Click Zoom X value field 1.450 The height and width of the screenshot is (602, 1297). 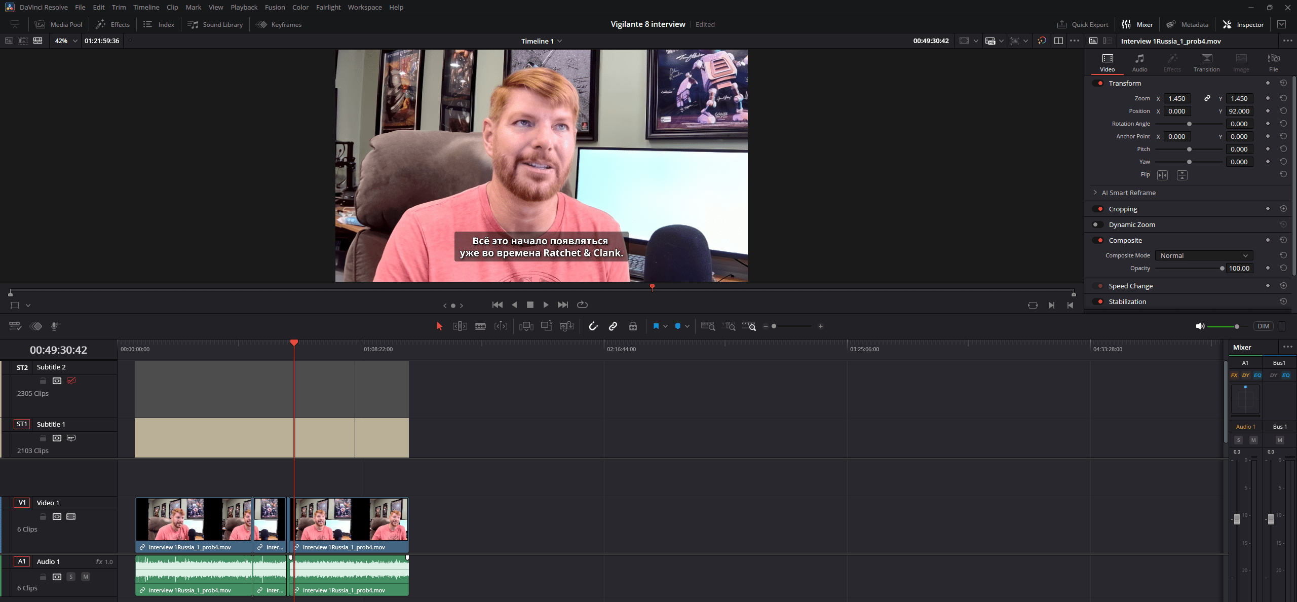click(x=1176, y=98)
